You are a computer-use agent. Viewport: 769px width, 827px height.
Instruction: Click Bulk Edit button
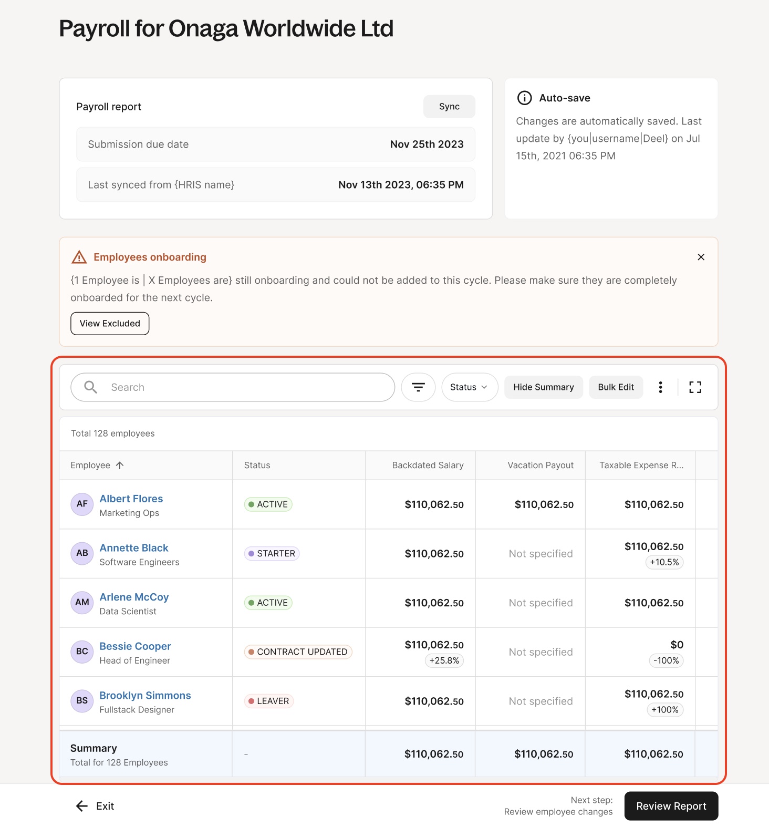click(x=616, y=387)
